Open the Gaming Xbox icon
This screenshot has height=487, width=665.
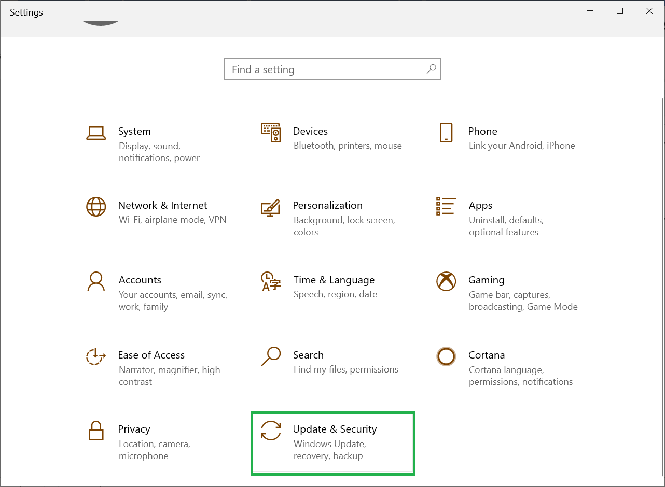tap(446, 281)
